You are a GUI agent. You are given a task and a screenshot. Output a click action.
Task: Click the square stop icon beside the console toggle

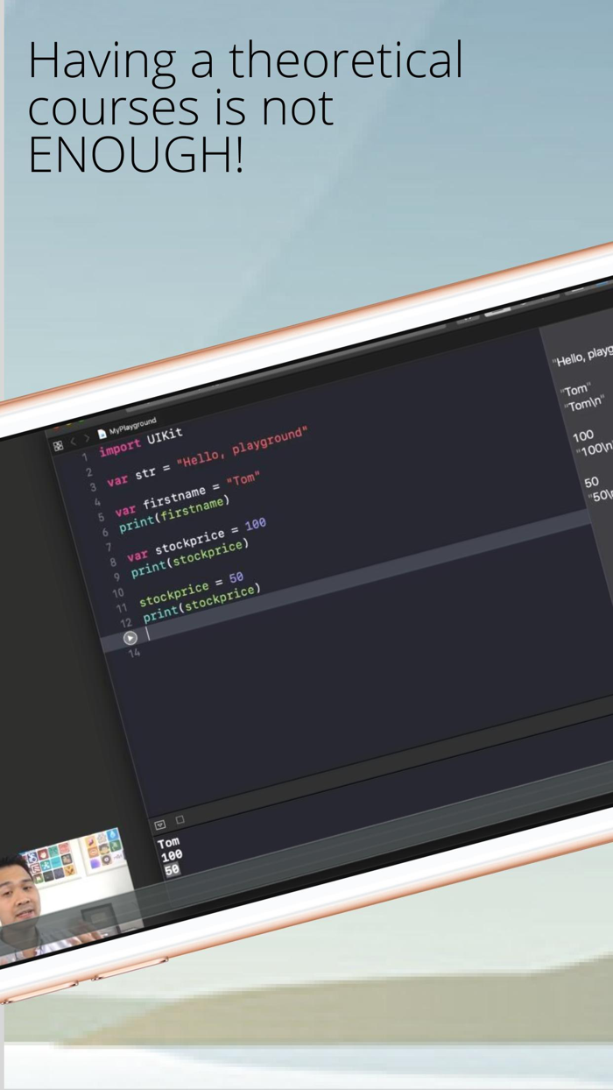[180, 820]
